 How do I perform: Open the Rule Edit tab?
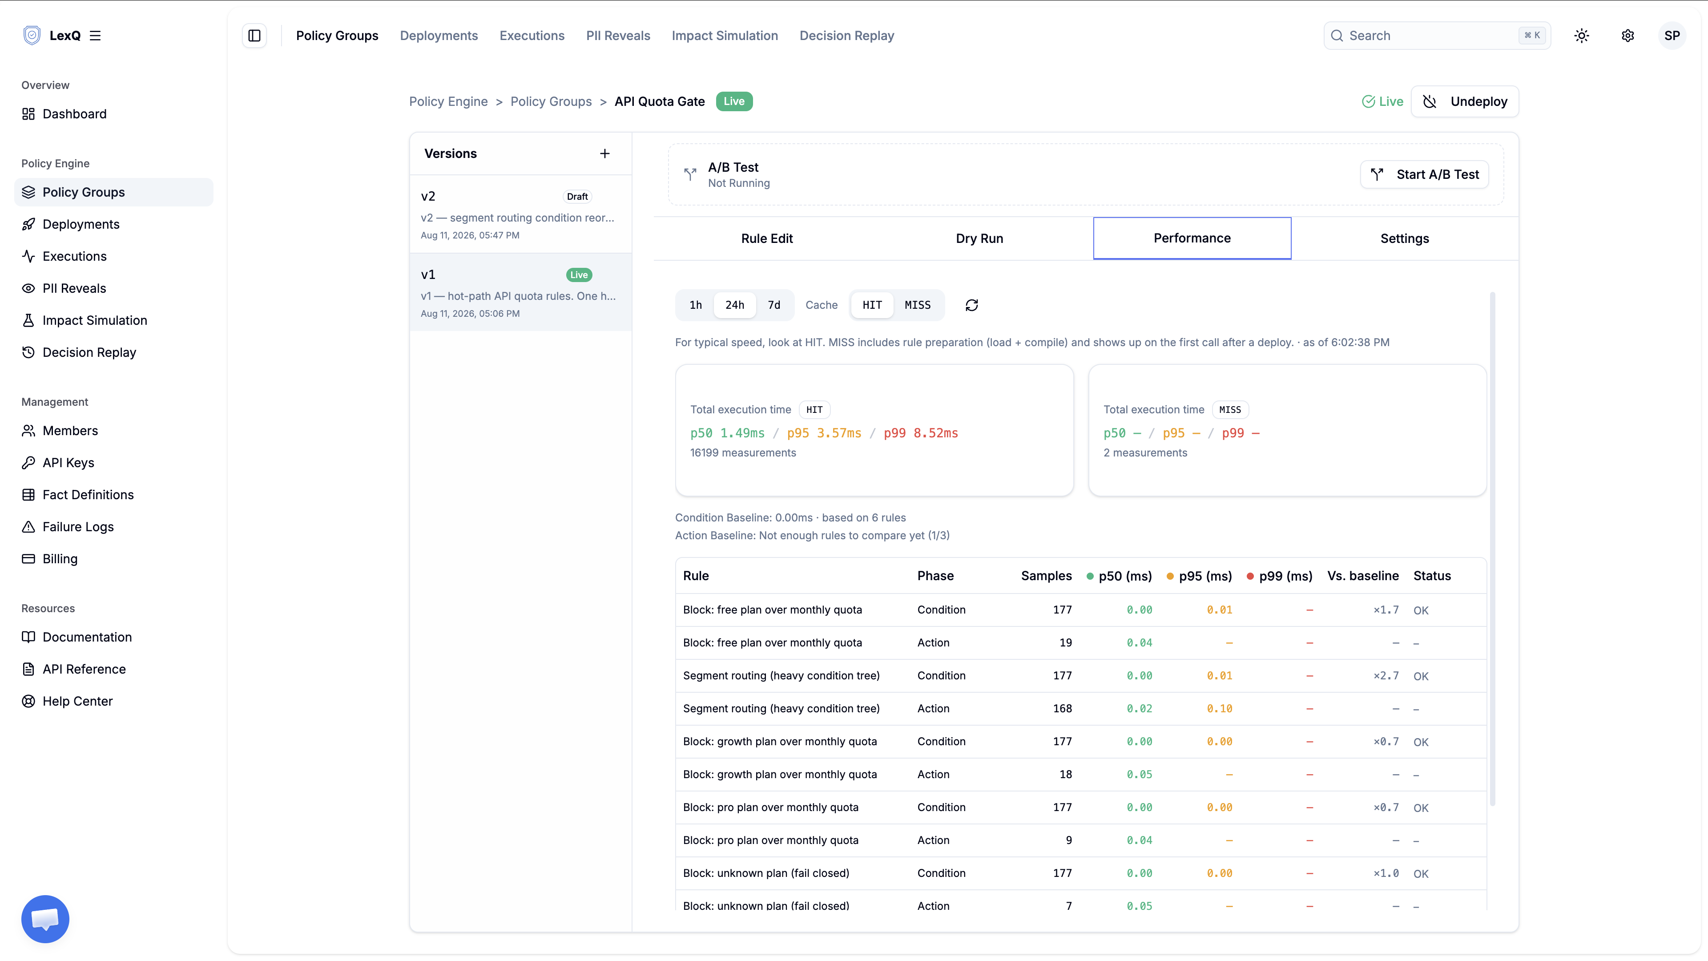pyautogui.click(x=766, y=239)
